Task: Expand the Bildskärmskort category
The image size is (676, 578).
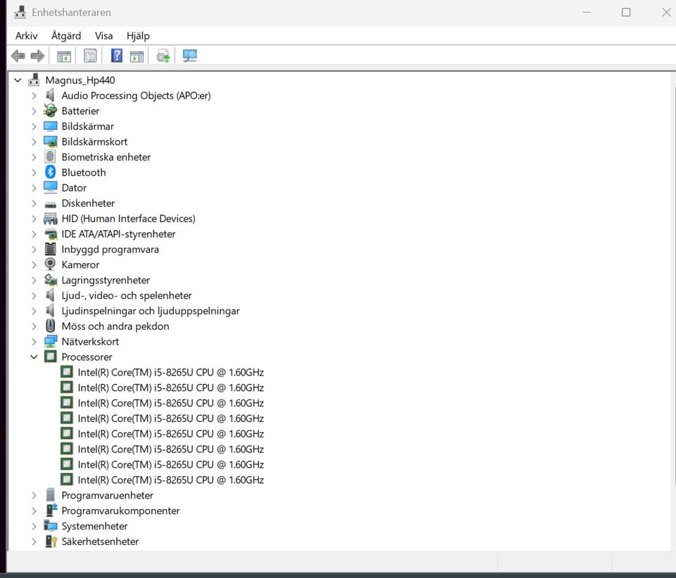Action: 34,141
